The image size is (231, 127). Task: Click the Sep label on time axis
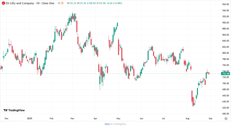(210, 119)
